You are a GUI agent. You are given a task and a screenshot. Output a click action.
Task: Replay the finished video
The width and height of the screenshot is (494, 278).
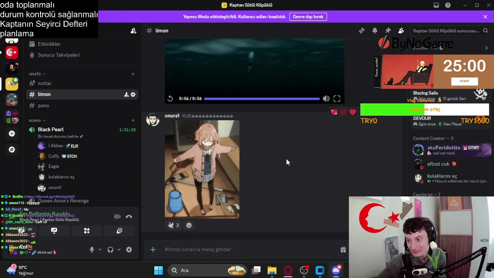[x=170, y=98]
